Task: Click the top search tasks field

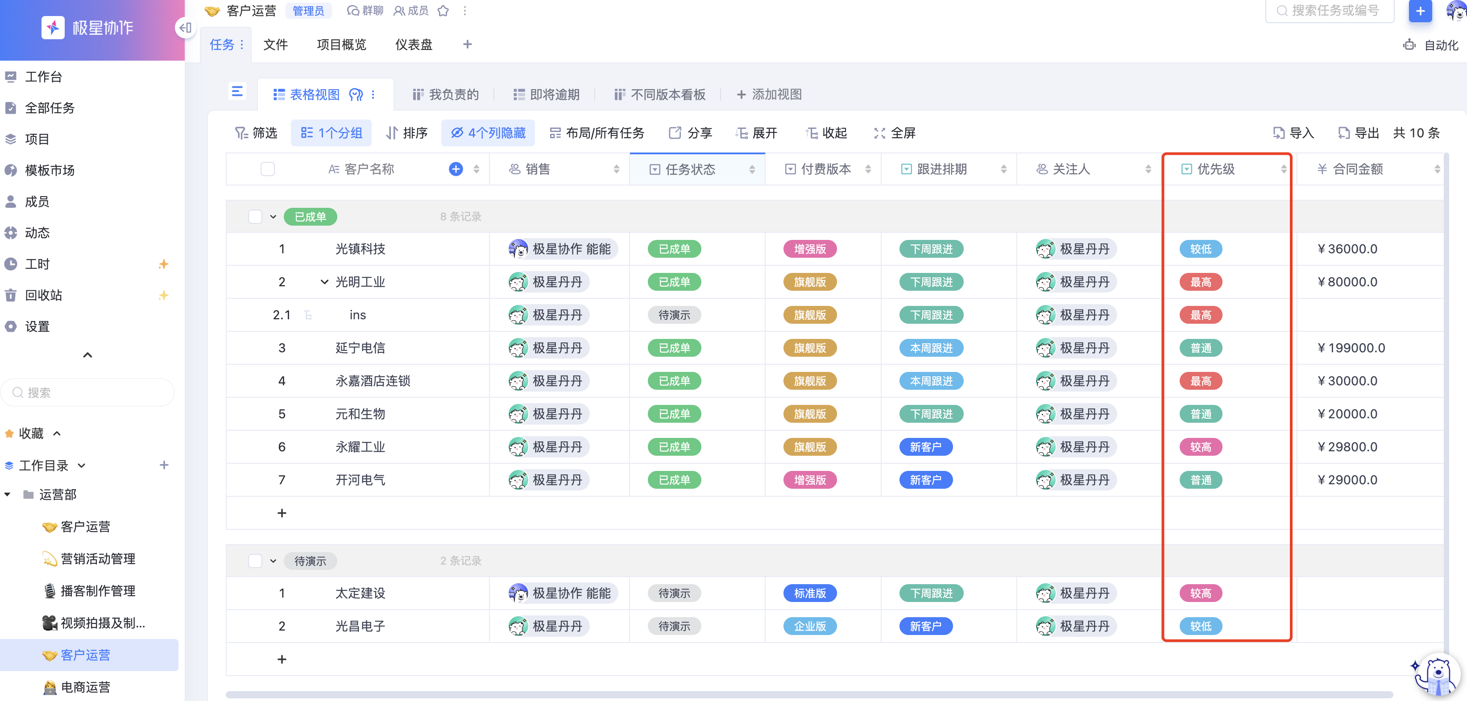Action: coord(1329,11)
